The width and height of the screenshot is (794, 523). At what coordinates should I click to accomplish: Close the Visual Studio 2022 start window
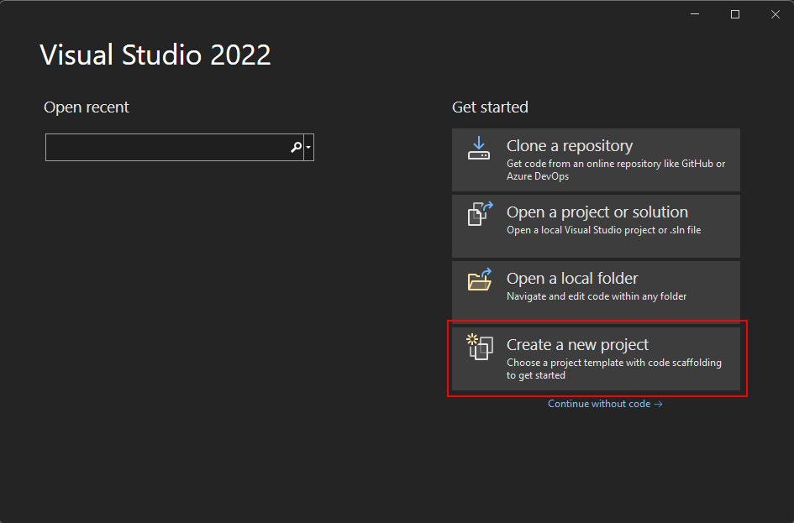pos(776,14)
